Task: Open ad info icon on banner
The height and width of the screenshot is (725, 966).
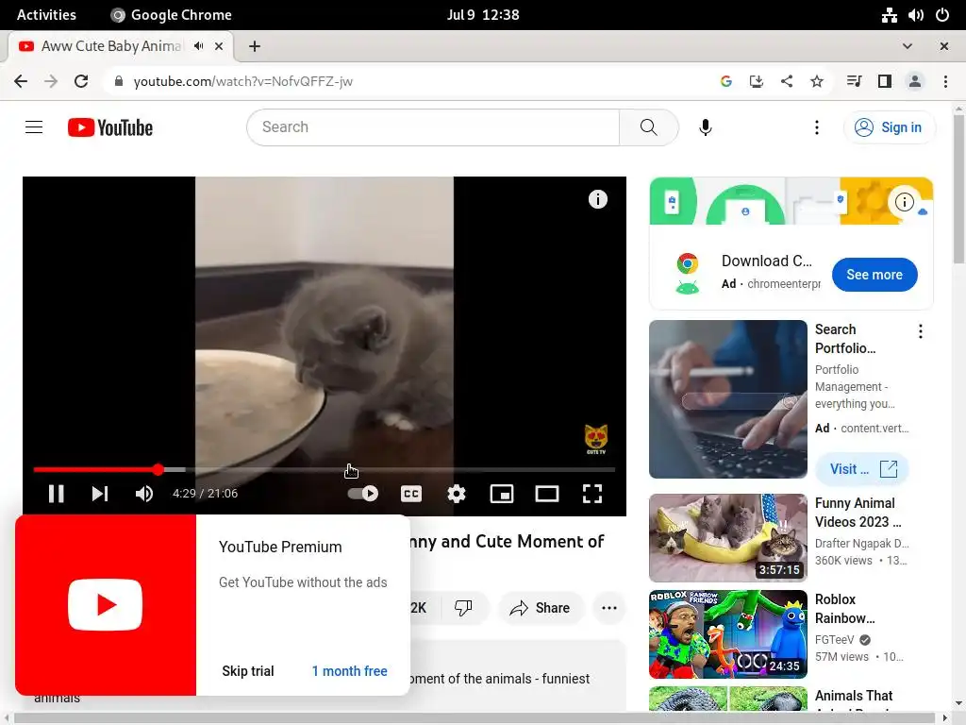Action: (904, 202)
